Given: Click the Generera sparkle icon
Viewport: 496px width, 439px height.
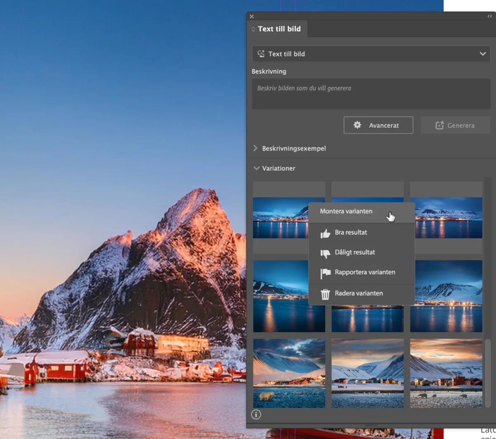Looking at the screenshot, I should click(x=440, y=125).
